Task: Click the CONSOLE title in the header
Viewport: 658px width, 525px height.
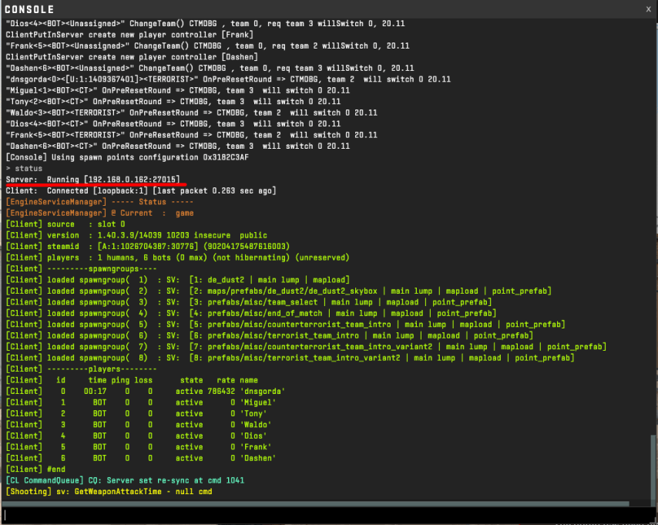Action: (x=29, y=9)
